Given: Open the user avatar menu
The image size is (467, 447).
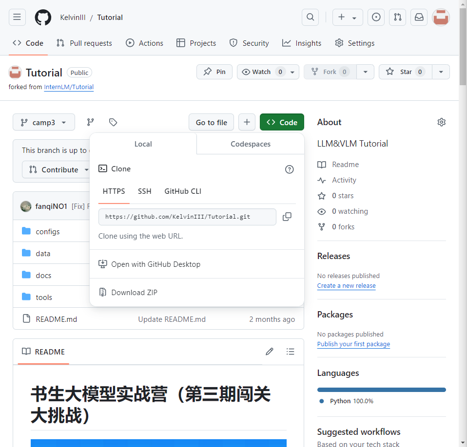Looking at the screenshot, I should [441, 17].
